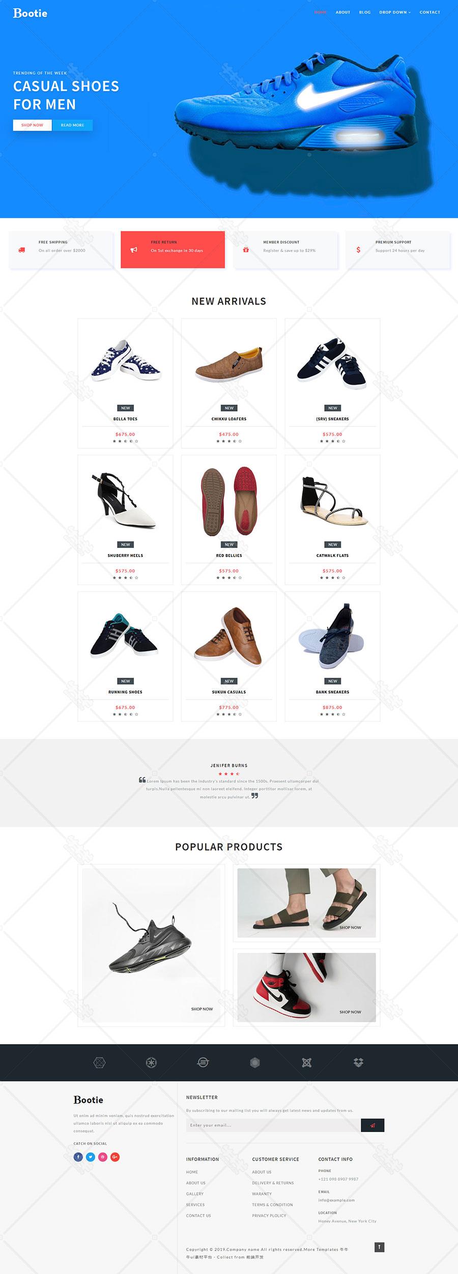This screenshot has height=1274, width=458.
Task: Open the Twitter social icon link
Action: pos(91,1156)
